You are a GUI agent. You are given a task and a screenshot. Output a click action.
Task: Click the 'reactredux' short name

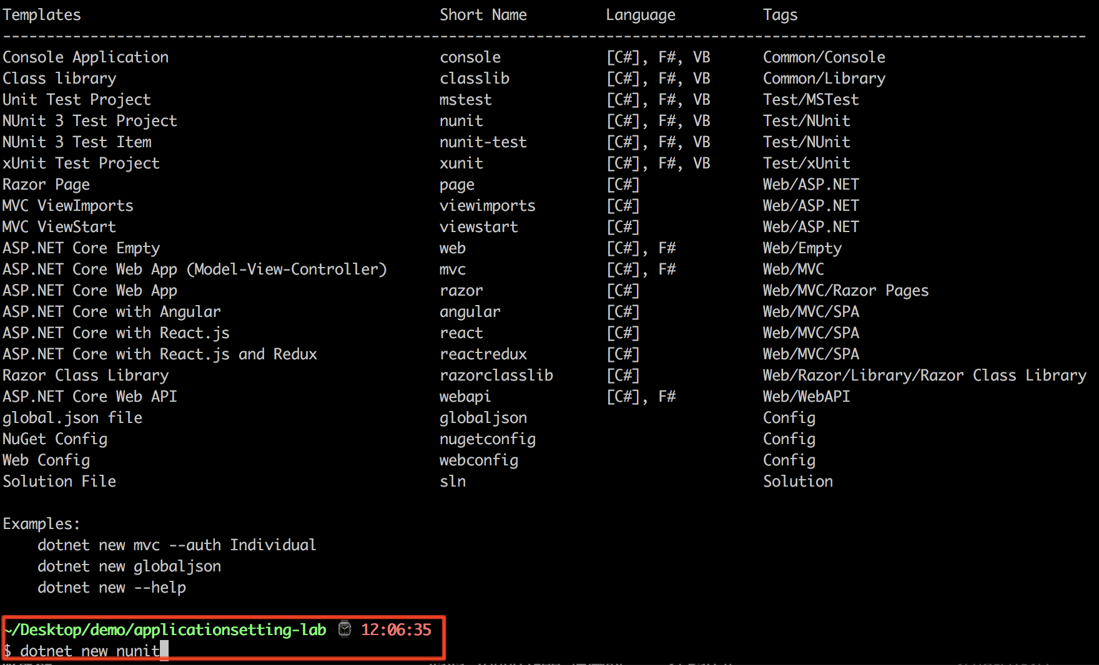click(x=483, y=354)
